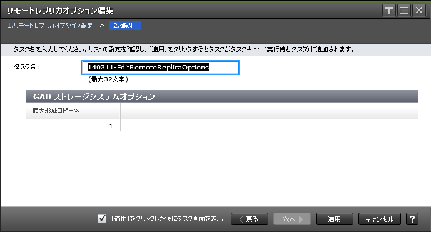
Task: Go to step 1.リモートレプリカオプション編集
Action: click(x=50, y=26)
